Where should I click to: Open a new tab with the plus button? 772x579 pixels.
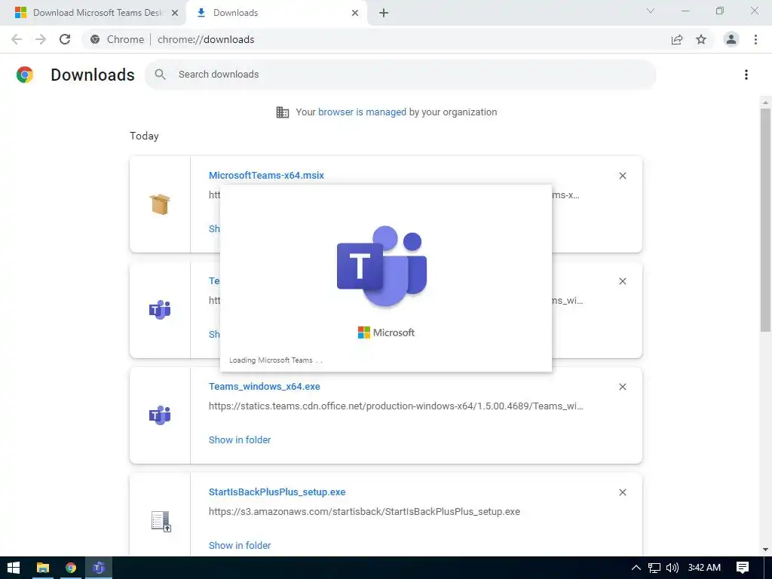click(384, 13)
